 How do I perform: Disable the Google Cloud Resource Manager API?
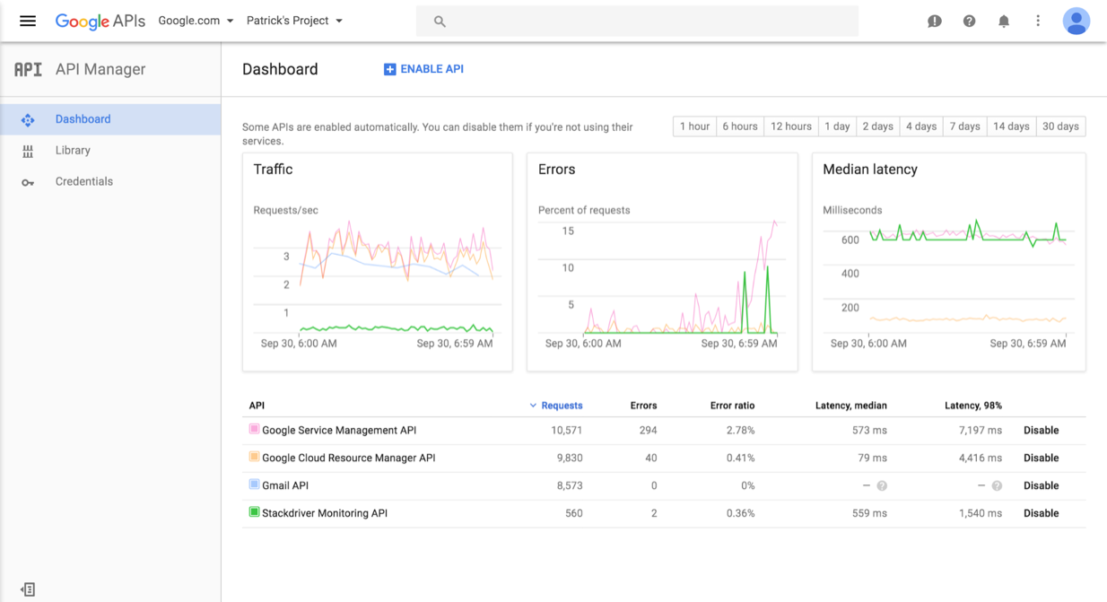pyautogui.click(x=1041, y=458)
